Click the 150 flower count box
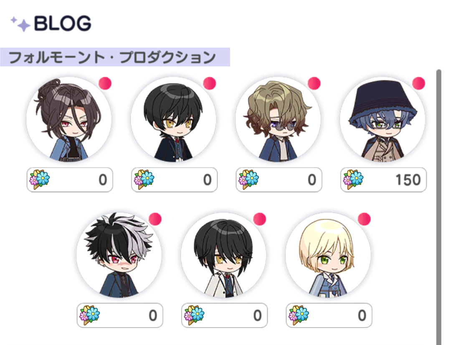Screen dimensions: 451x345 pos(383,180)
